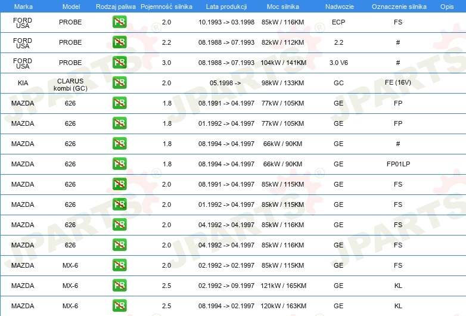The image size is (466, 316).
Task: Click the 104kW / 141KM cell
Action: coord(283,63)
